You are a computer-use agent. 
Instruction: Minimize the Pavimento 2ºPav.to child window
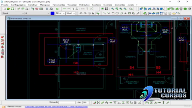pos(174,19)
